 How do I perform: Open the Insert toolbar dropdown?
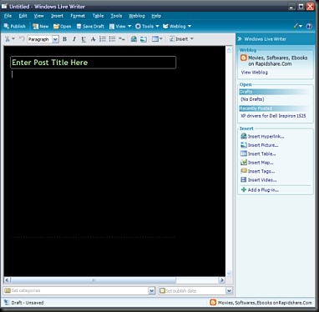(181, 39)
